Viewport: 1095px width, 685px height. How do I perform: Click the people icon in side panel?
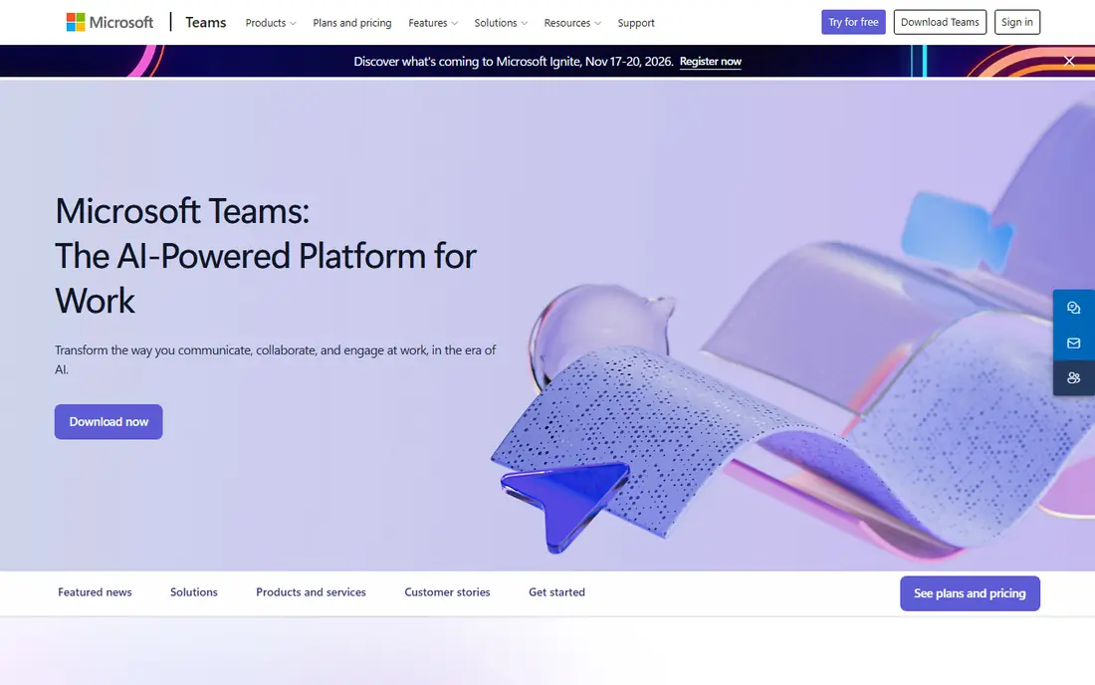tap(1073, 377)
